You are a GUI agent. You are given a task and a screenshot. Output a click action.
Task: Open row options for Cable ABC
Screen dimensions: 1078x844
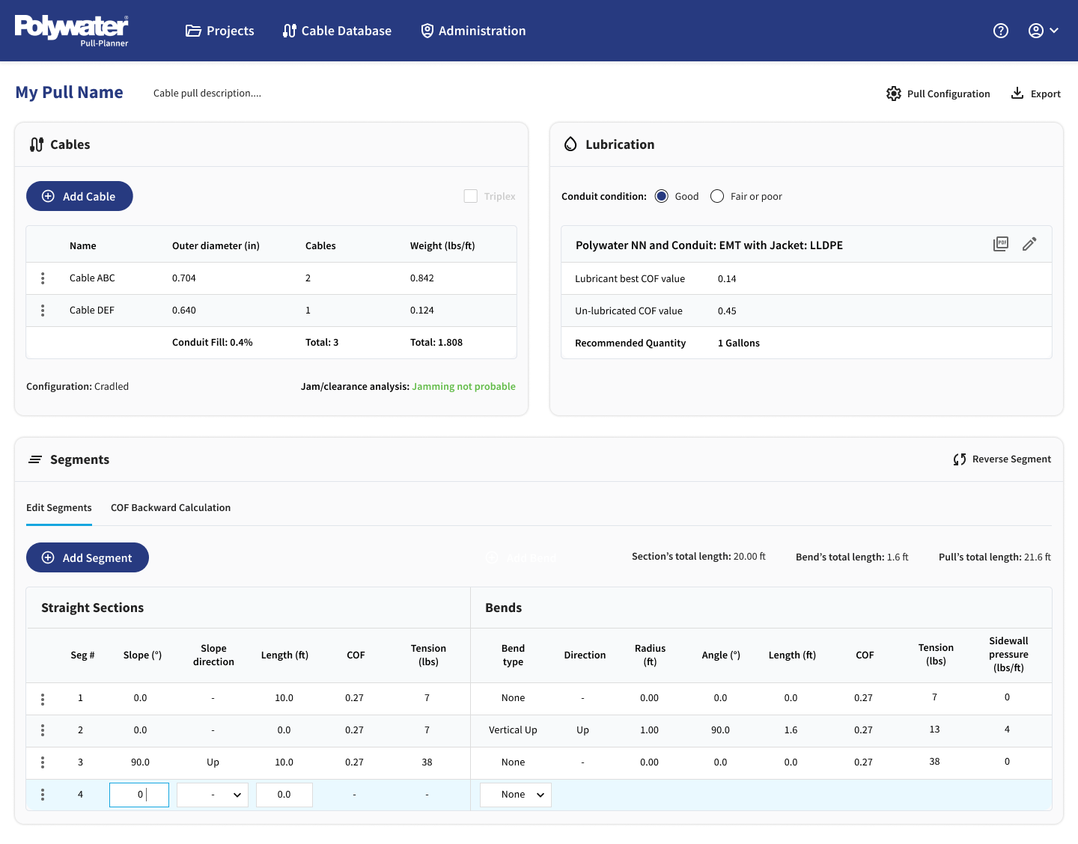pyautogui.click(x=43, y=278)
